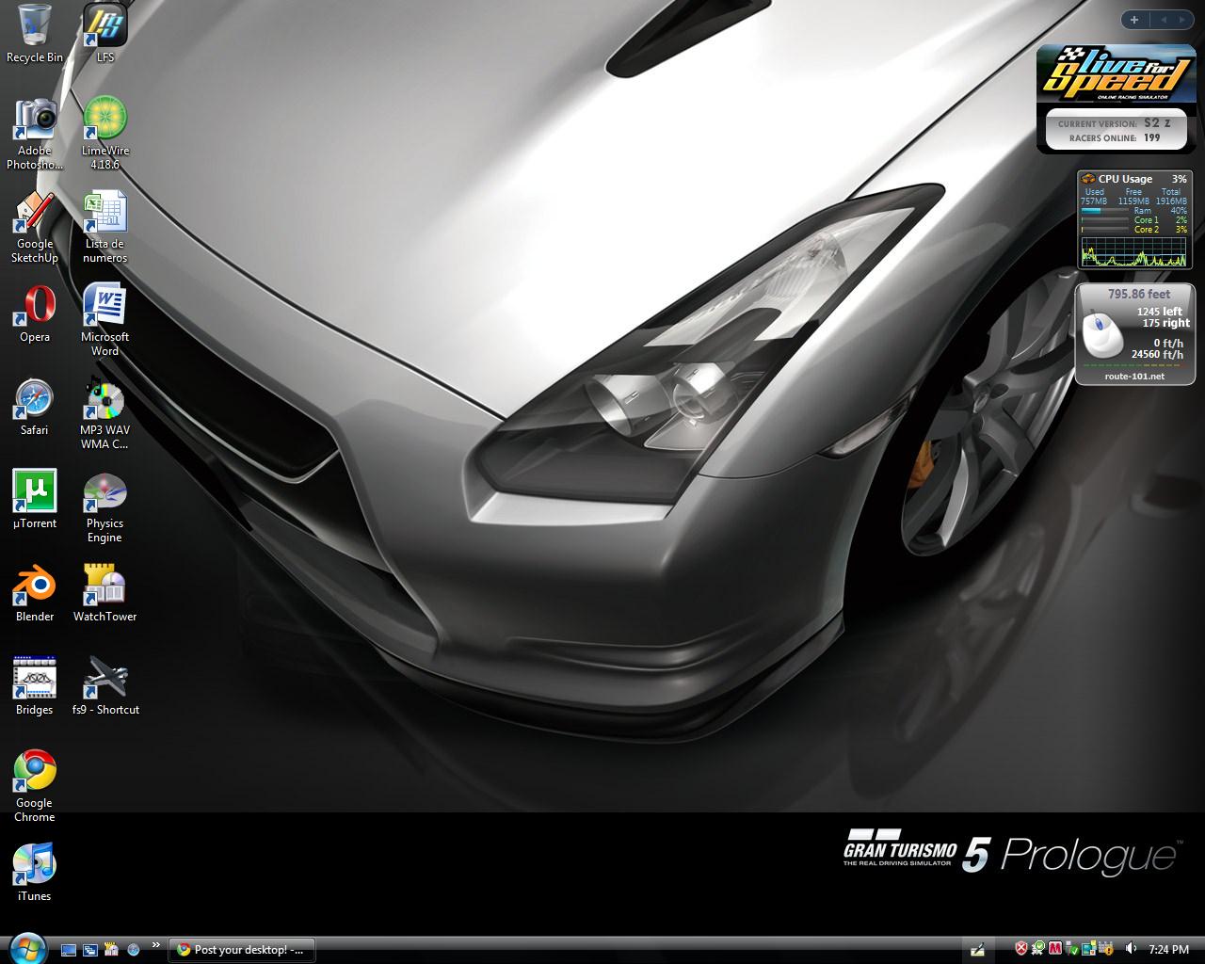Open the volume speaker tray icon
The height and width of the screenshot is (964, 1205).
1131,949
